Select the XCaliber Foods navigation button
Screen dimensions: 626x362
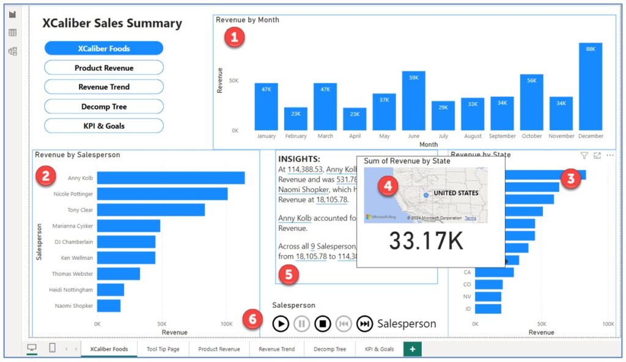(x=104, y=48)
